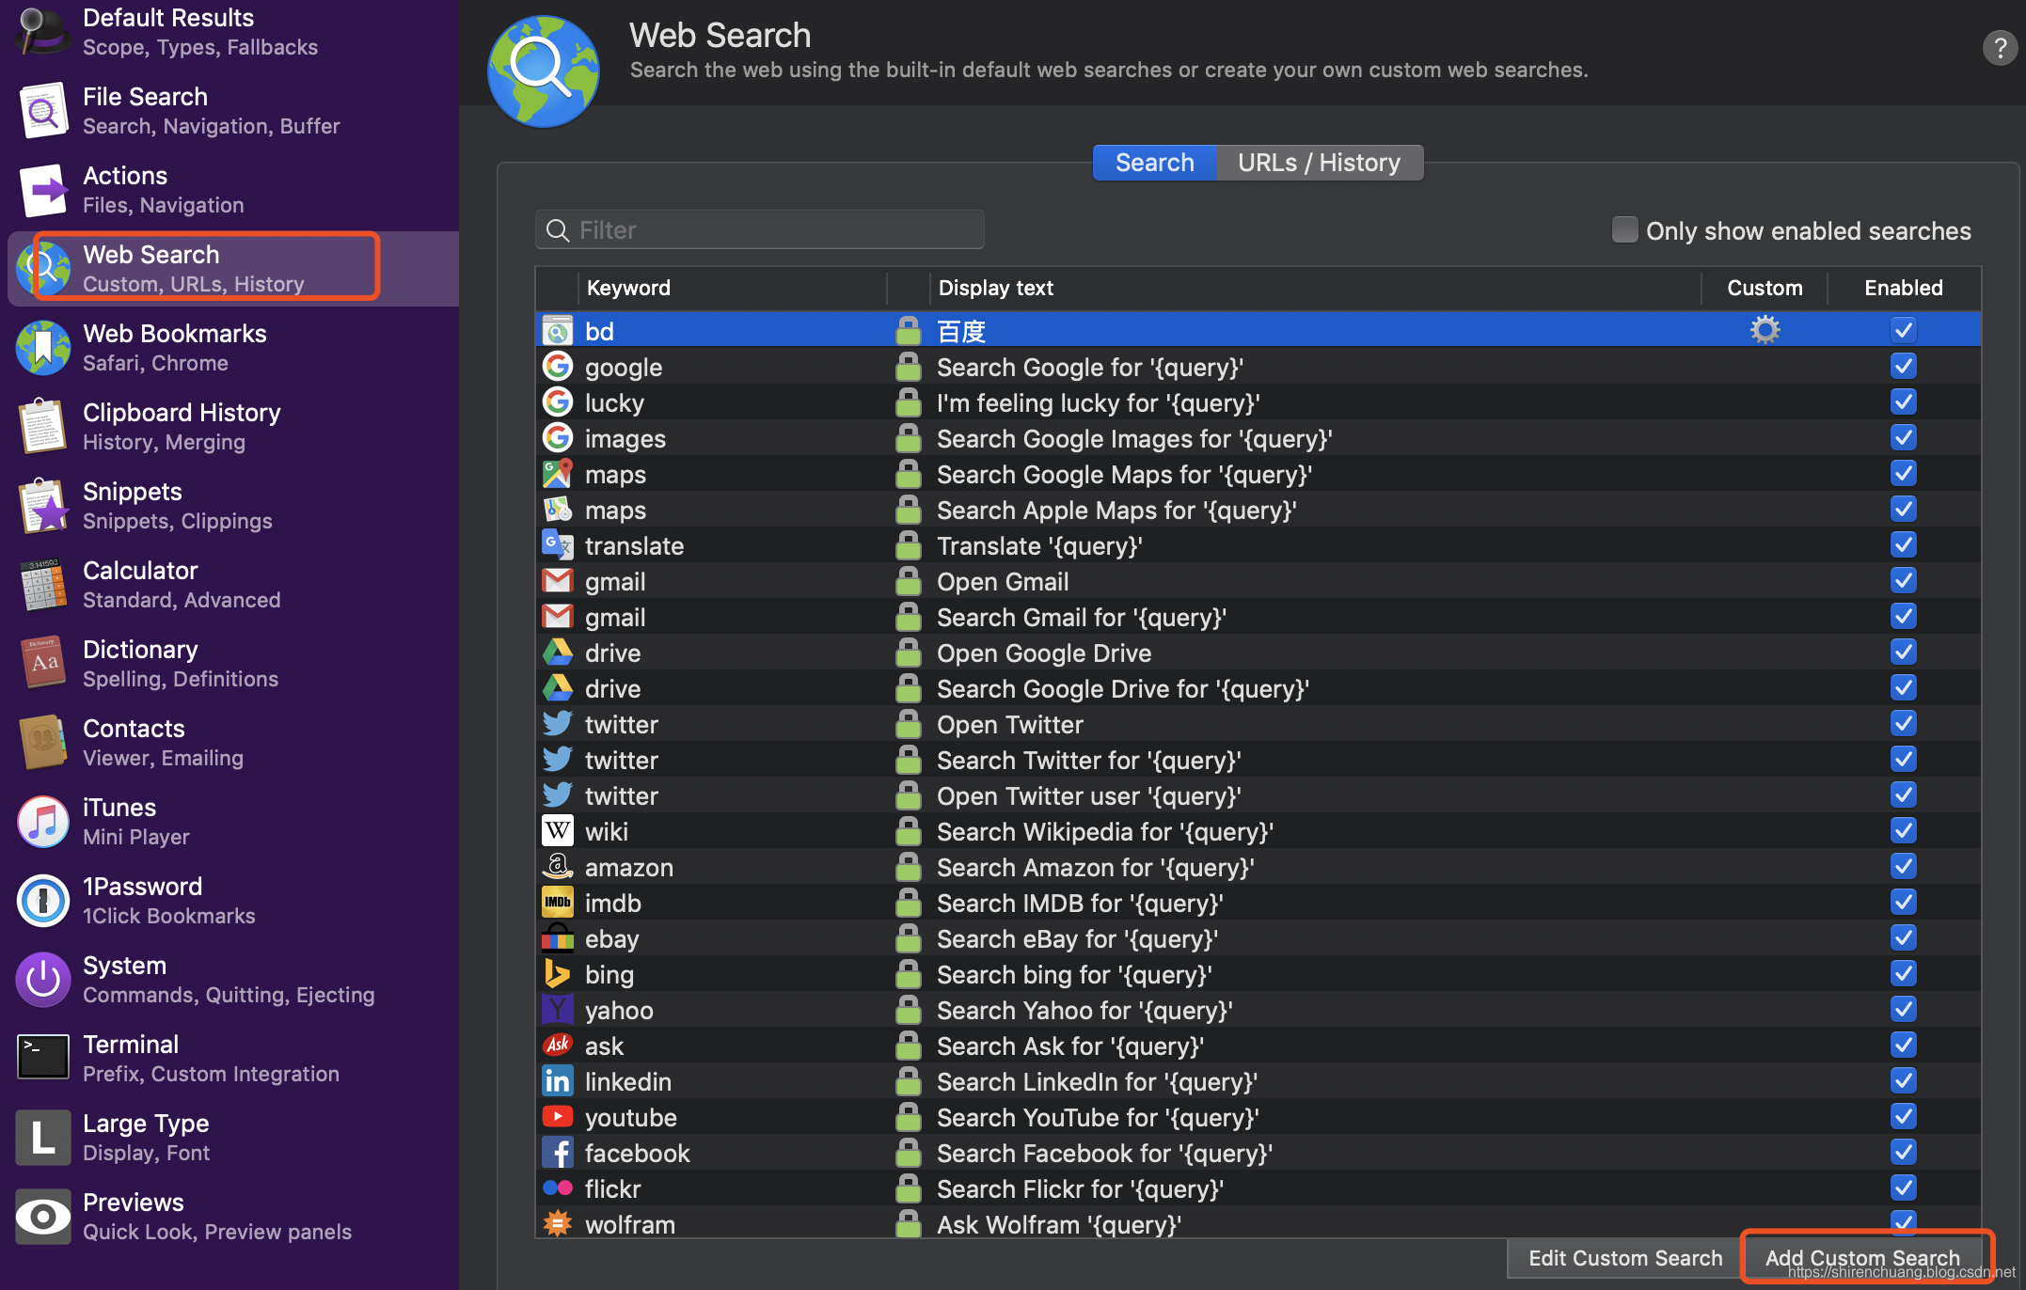Uncheck Enabled for Search Google Images

1903,437
